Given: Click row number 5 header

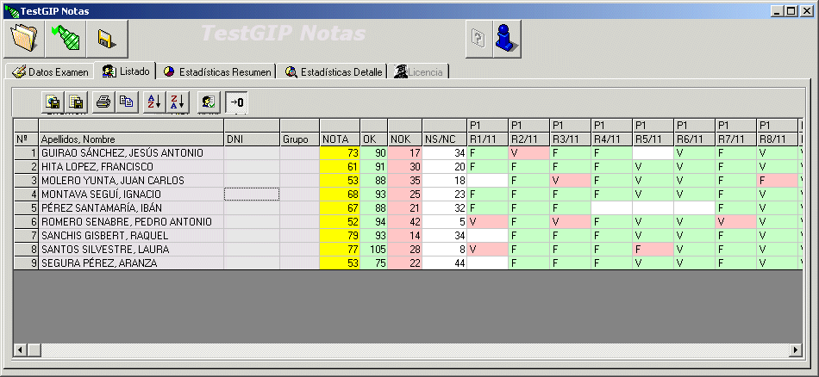Looking at the screenshot, I should [26, 208].
